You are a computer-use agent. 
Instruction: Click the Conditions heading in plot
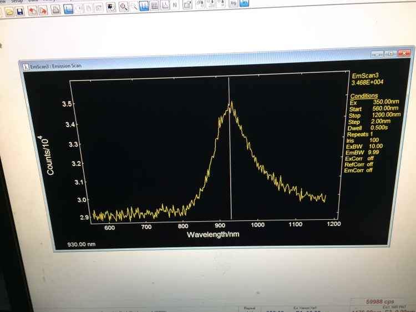(x=364, y=96)
